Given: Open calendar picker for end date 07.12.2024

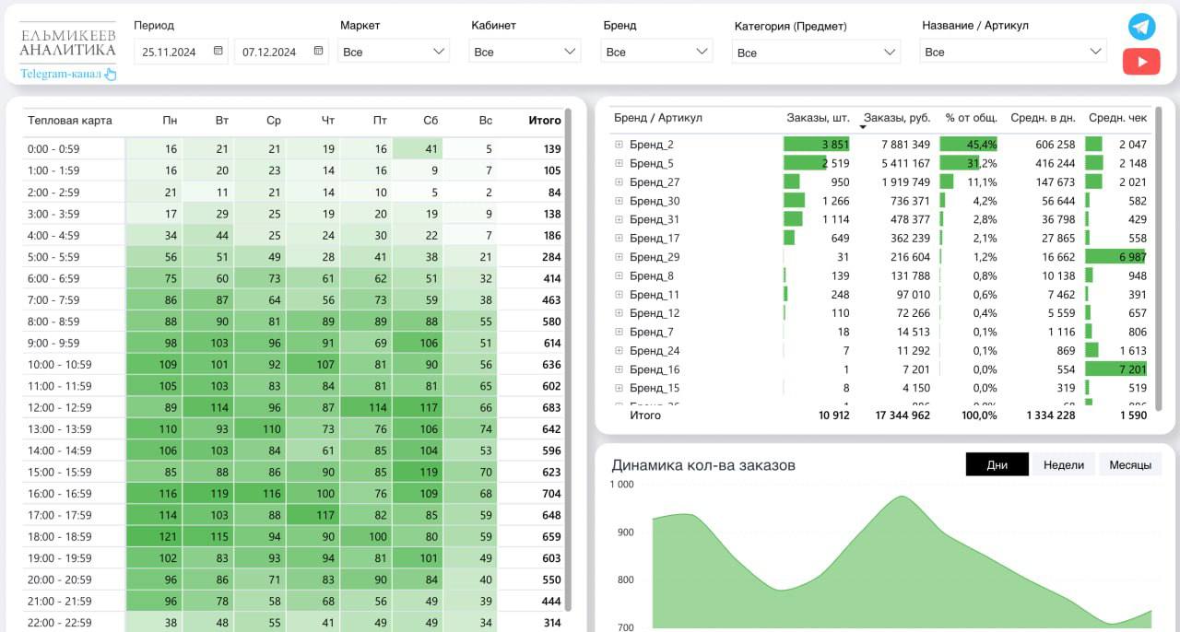Looking at the screenshot, I should tap(319, 51).
